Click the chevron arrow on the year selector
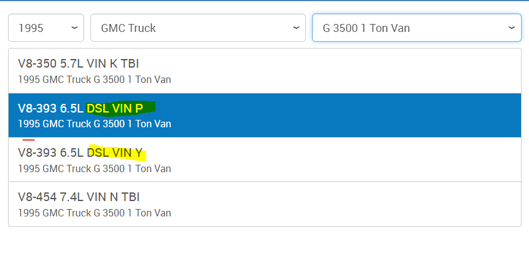 [75, 28]
